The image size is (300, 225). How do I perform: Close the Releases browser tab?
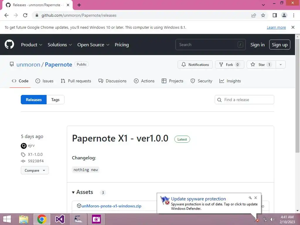coord(68,5)
